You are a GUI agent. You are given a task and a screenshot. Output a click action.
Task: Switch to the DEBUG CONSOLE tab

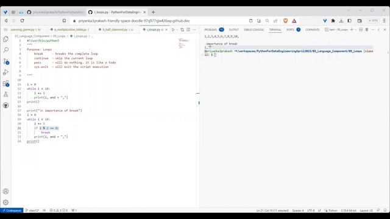[x=253, y=30]
